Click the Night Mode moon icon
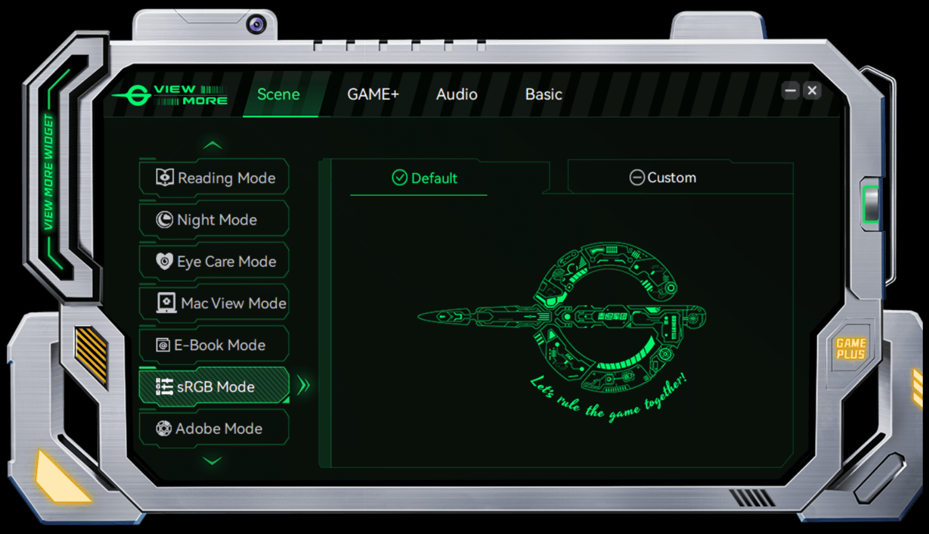This screenshot has width=929, height=534. (165, 219)
